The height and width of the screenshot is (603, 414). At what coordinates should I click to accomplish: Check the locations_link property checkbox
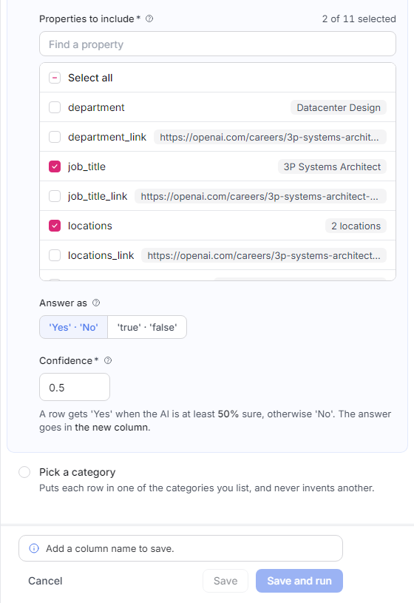55,255
